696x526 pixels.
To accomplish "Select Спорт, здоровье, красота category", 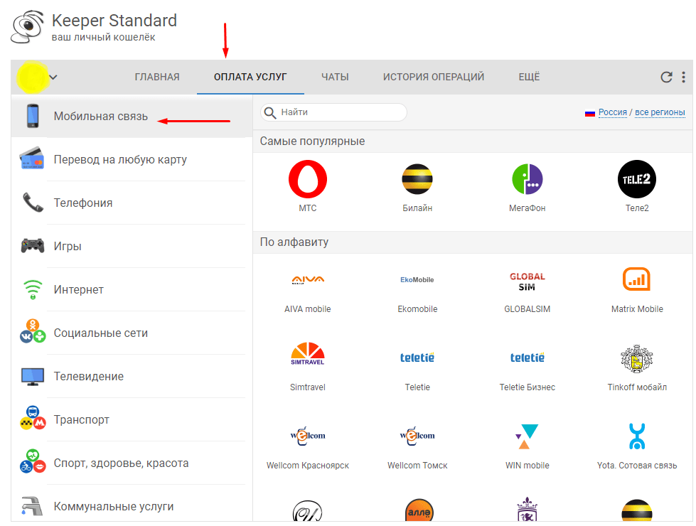I will [x=121, y=463].
